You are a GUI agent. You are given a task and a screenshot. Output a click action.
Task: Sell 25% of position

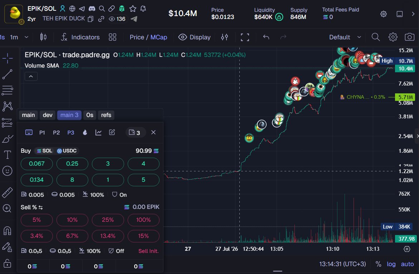point(108,220)
